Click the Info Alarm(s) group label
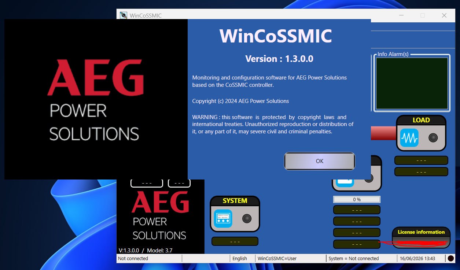The height and width of the screenshot is (270, 460). (x=393, y=54)
